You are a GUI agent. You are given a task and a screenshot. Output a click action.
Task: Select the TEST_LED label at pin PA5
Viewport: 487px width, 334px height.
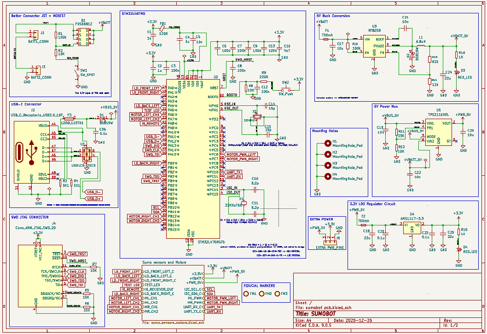[151, 110]
